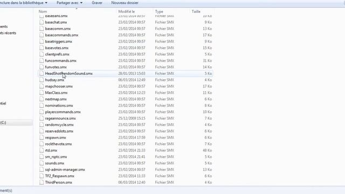Select file name playercommands.smx
Screen dimensions: 345x194
63,112
